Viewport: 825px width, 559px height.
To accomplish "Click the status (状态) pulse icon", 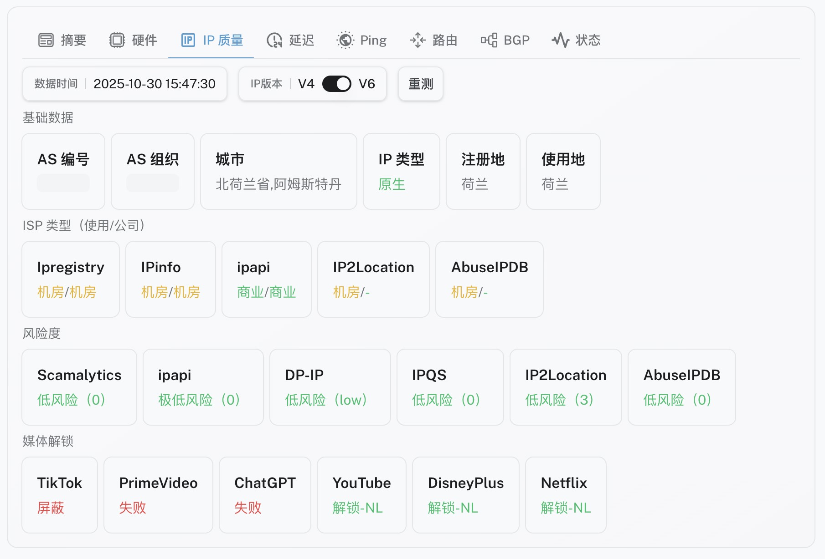I will (x=561, y=40).
